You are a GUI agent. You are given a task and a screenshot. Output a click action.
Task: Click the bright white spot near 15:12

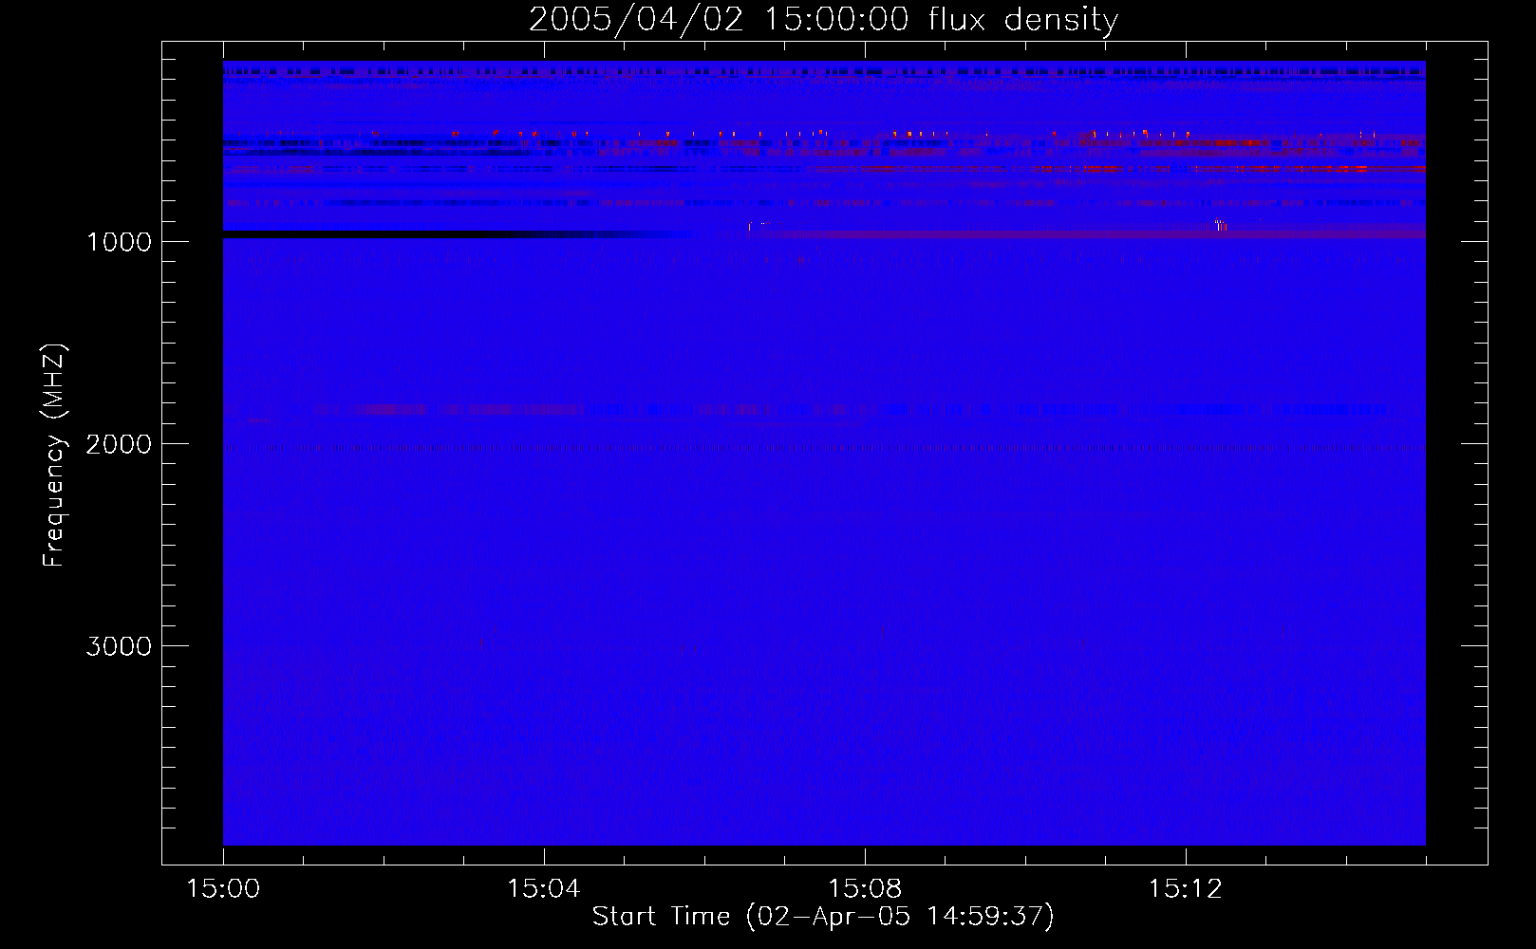(1221, 225)
